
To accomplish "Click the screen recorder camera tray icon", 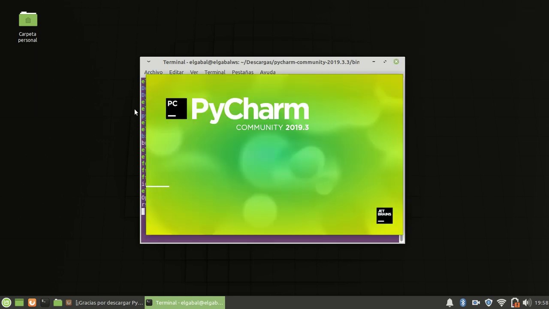I will [x=476, y=303].
